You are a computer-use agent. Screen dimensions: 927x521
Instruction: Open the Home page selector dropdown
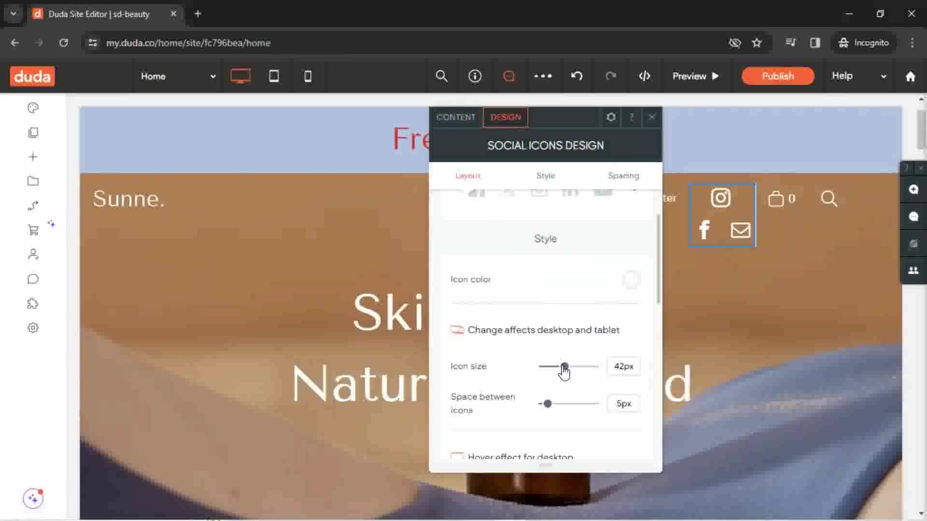178,76
